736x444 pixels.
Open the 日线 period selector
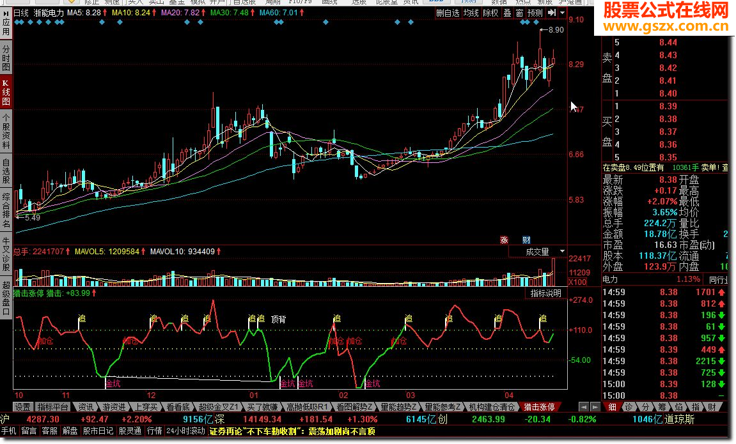coord(21,13)
